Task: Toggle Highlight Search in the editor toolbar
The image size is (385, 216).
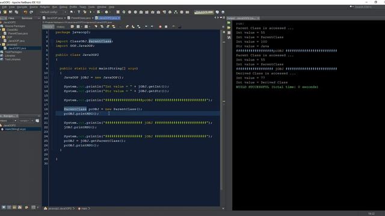Action: click(x=114, y=26)
